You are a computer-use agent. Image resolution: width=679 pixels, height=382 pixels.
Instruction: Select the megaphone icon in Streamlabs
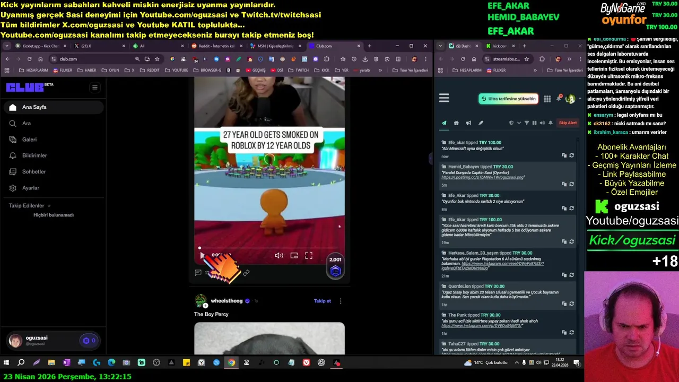[468, 123]
